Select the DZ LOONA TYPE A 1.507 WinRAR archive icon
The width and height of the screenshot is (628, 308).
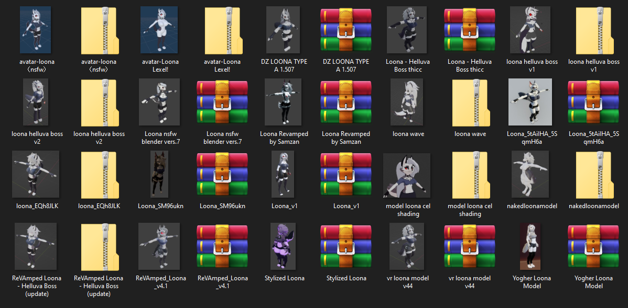[x=345, y=30]
